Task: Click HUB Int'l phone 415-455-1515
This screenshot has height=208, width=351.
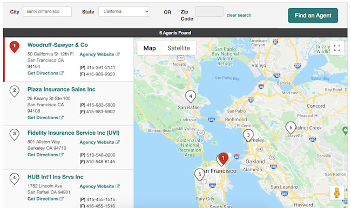Action: coord(101,199)
